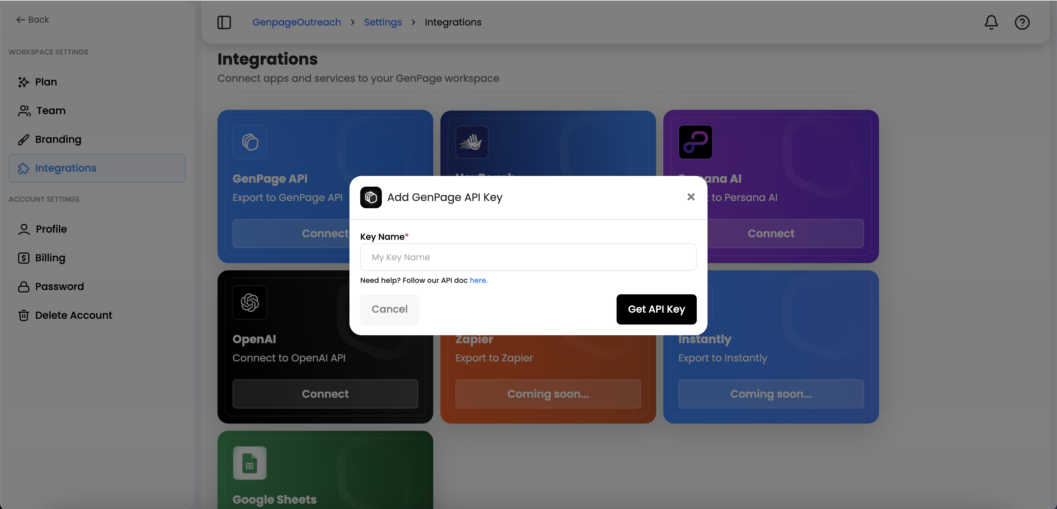
Task: Click the OpenAI logo icon
Action: pos(250,303)
